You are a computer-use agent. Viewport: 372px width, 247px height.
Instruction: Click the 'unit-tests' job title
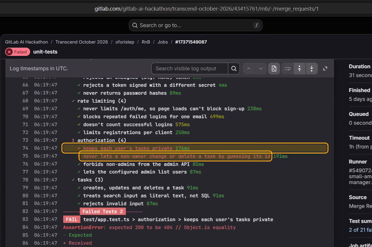coord(45,52)
